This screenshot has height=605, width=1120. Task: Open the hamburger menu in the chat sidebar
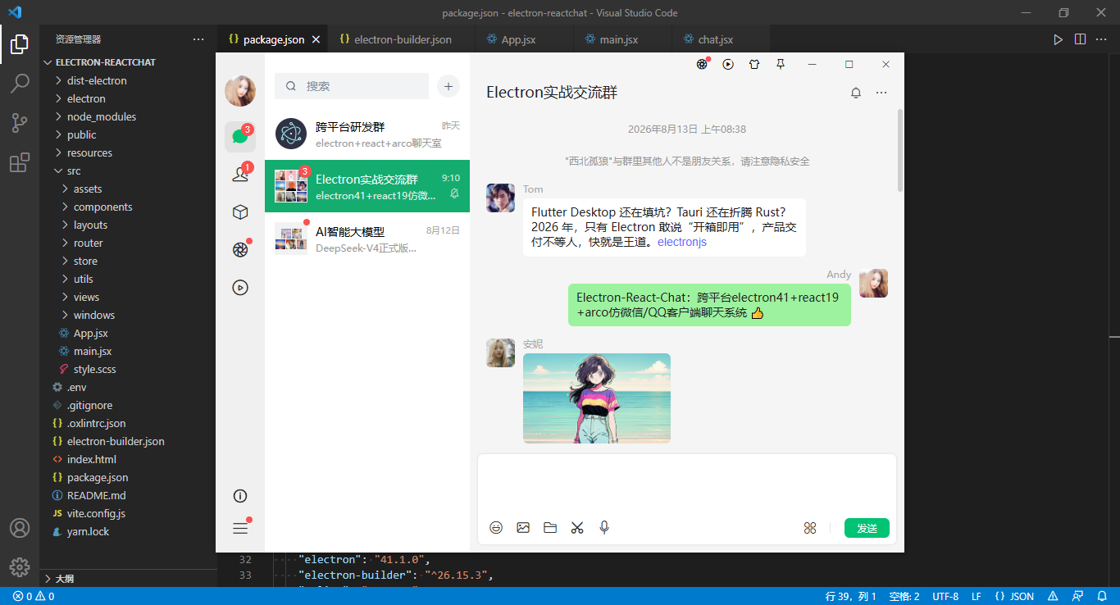tap(240, 529)
